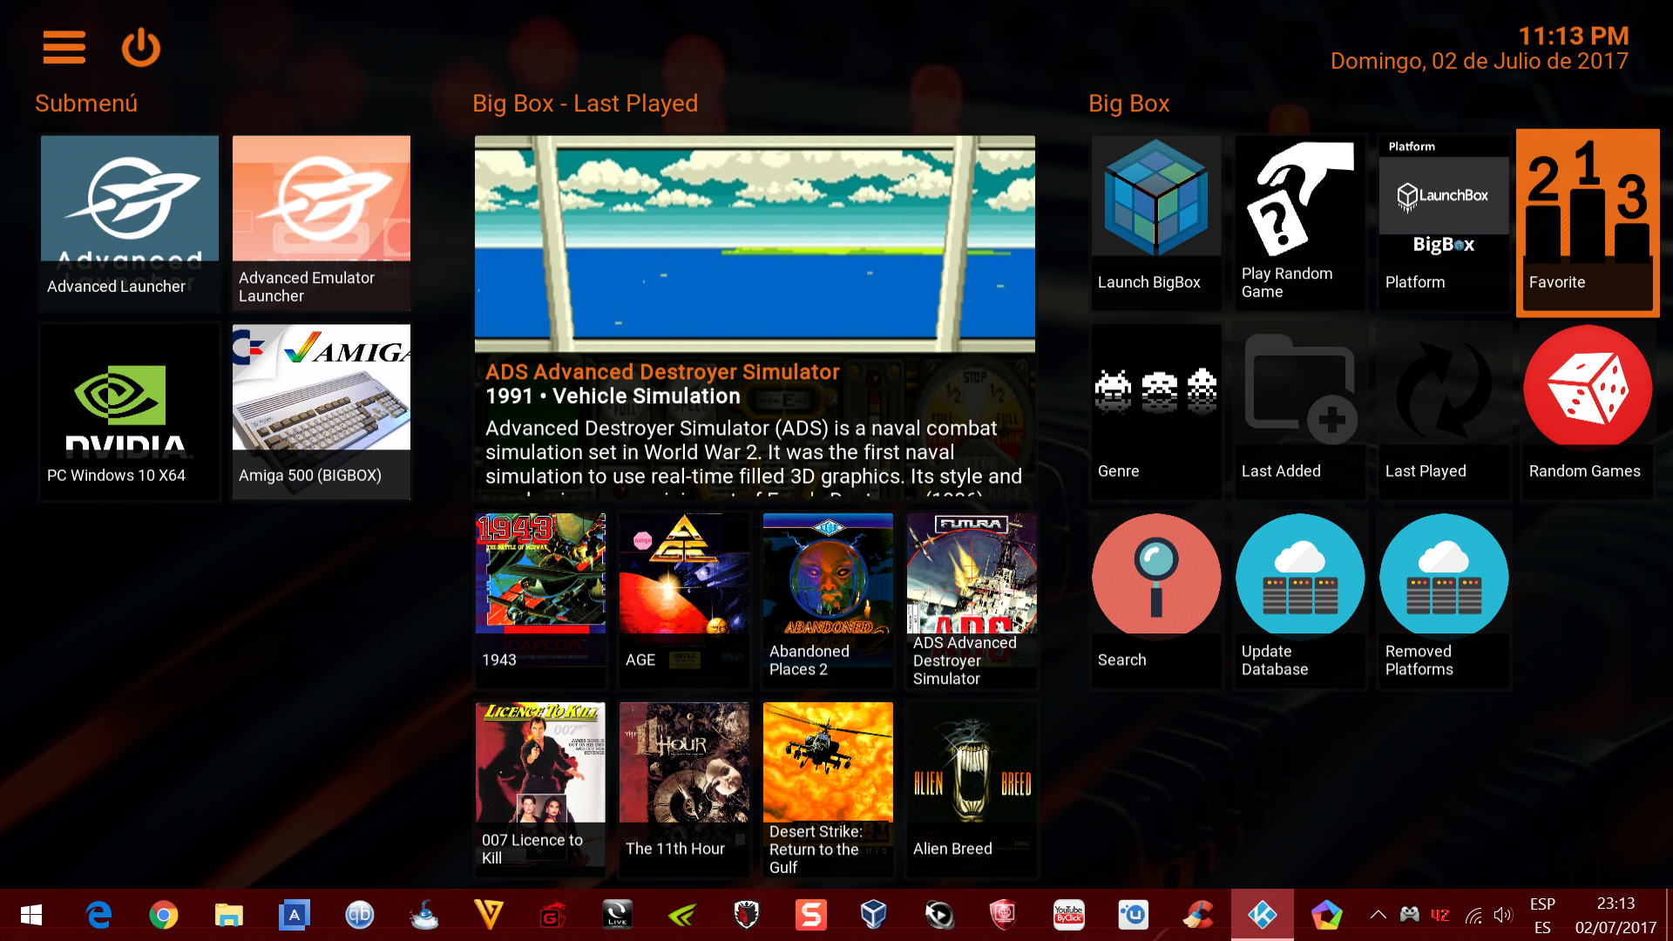Open the Genre space invaders tile
This screenshot has height=941, width=1673.
(1156, 412)
